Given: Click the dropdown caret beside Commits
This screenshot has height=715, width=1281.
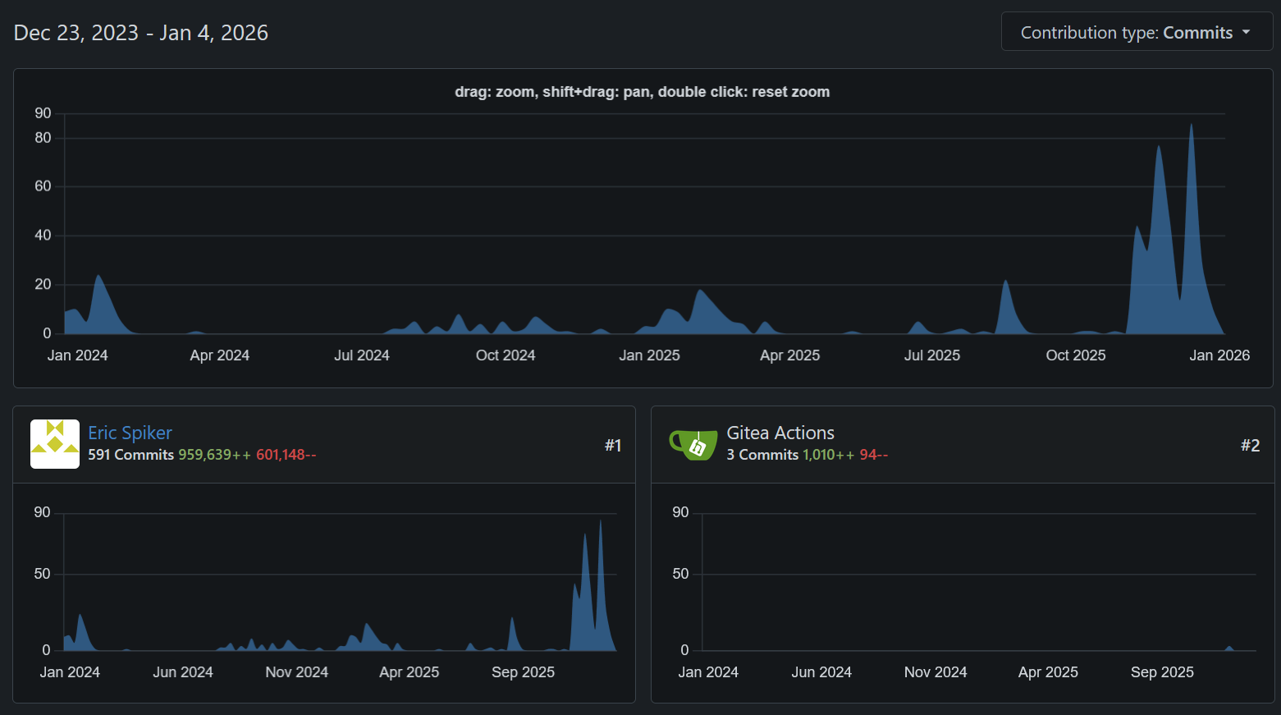Looking at the screenshot, I should (1246, 32).
